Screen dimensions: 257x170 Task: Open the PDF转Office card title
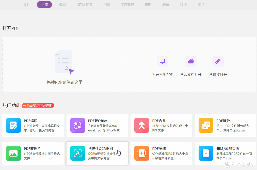(98, 121)
